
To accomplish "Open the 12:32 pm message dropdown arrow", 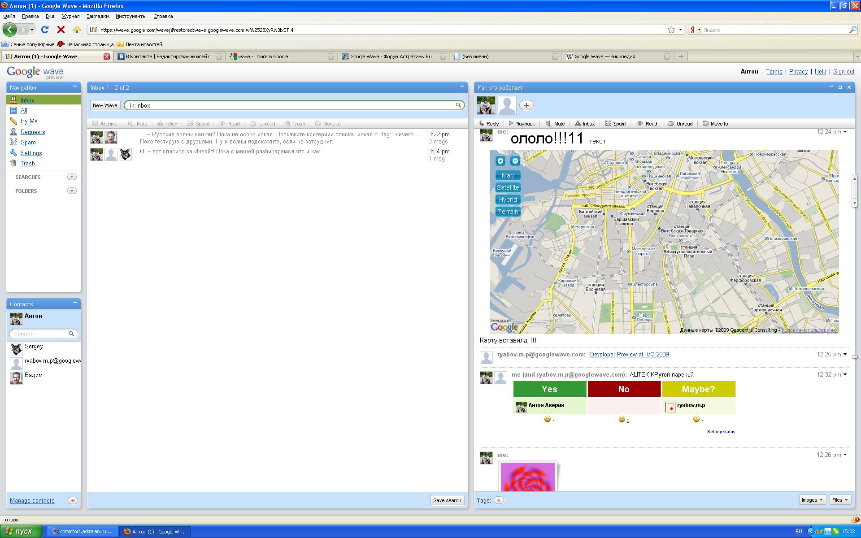I will point(845,374).
